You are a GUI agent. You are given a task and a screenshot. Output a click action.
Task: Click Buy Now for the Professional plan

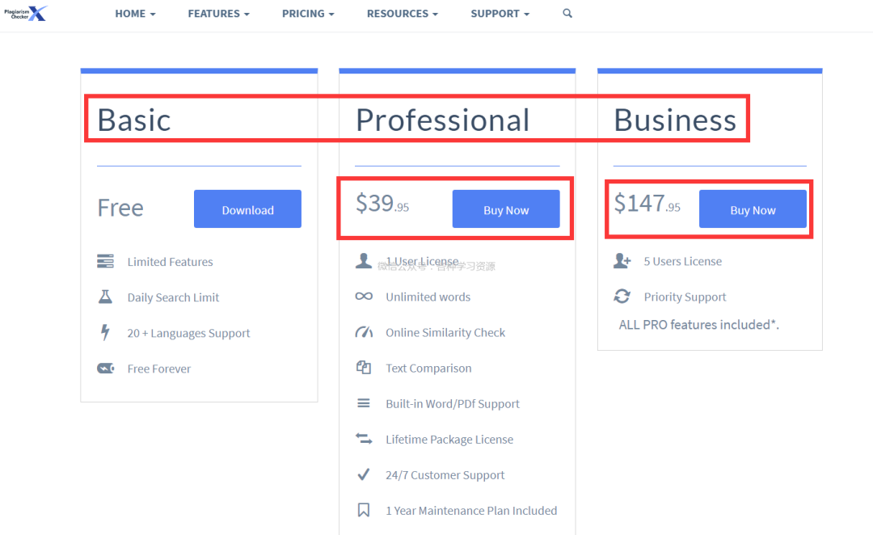coord(506,209)
